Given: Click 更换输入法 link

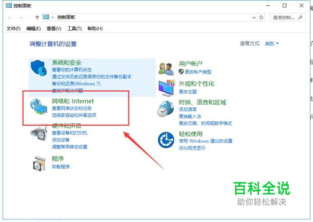Looking at the screenshot, I should 190,116.
